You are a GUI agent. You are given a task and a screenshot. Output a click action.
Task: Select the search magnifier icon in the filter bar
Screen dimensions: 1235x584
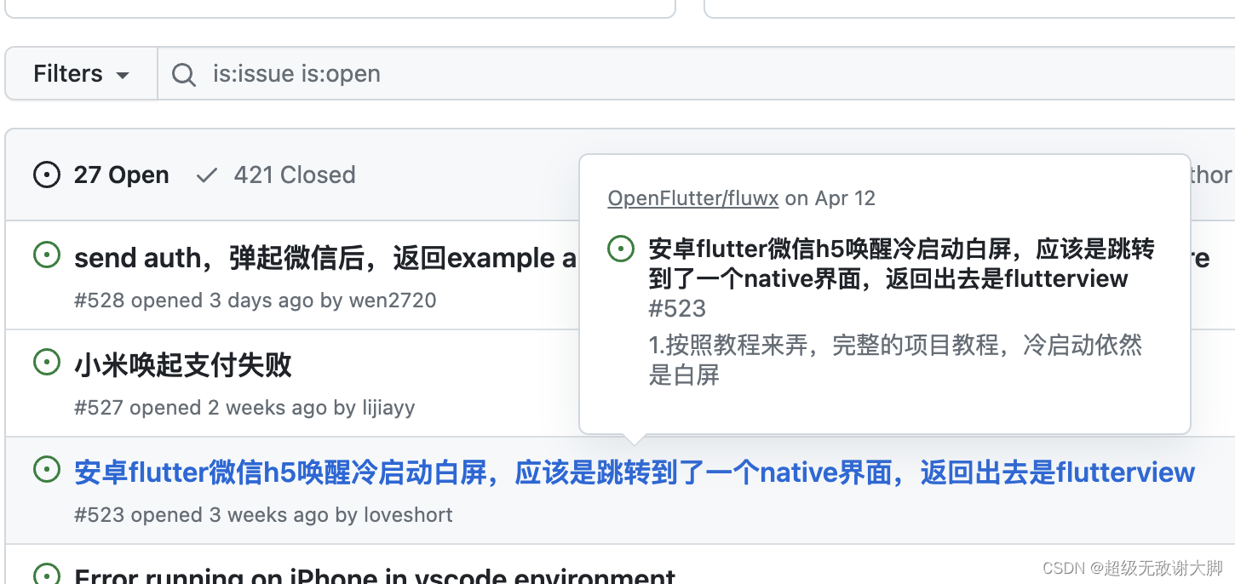pyautogui.click(x=183, y=74)
